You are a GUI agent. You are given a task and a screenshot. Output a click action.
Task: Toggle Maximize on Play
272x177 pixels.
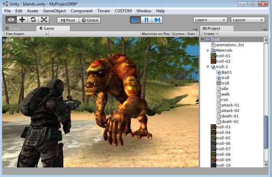tap(156, 34)
